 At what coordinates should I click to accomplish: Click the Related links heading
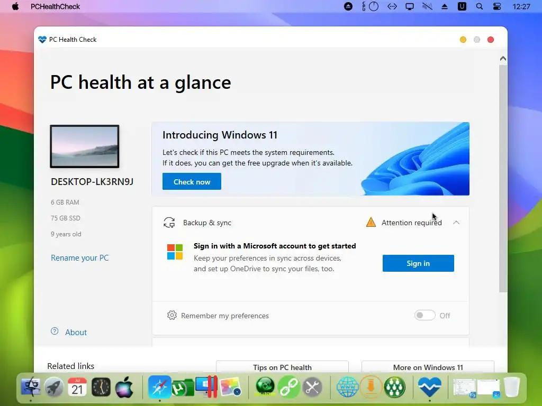point(71,366)
